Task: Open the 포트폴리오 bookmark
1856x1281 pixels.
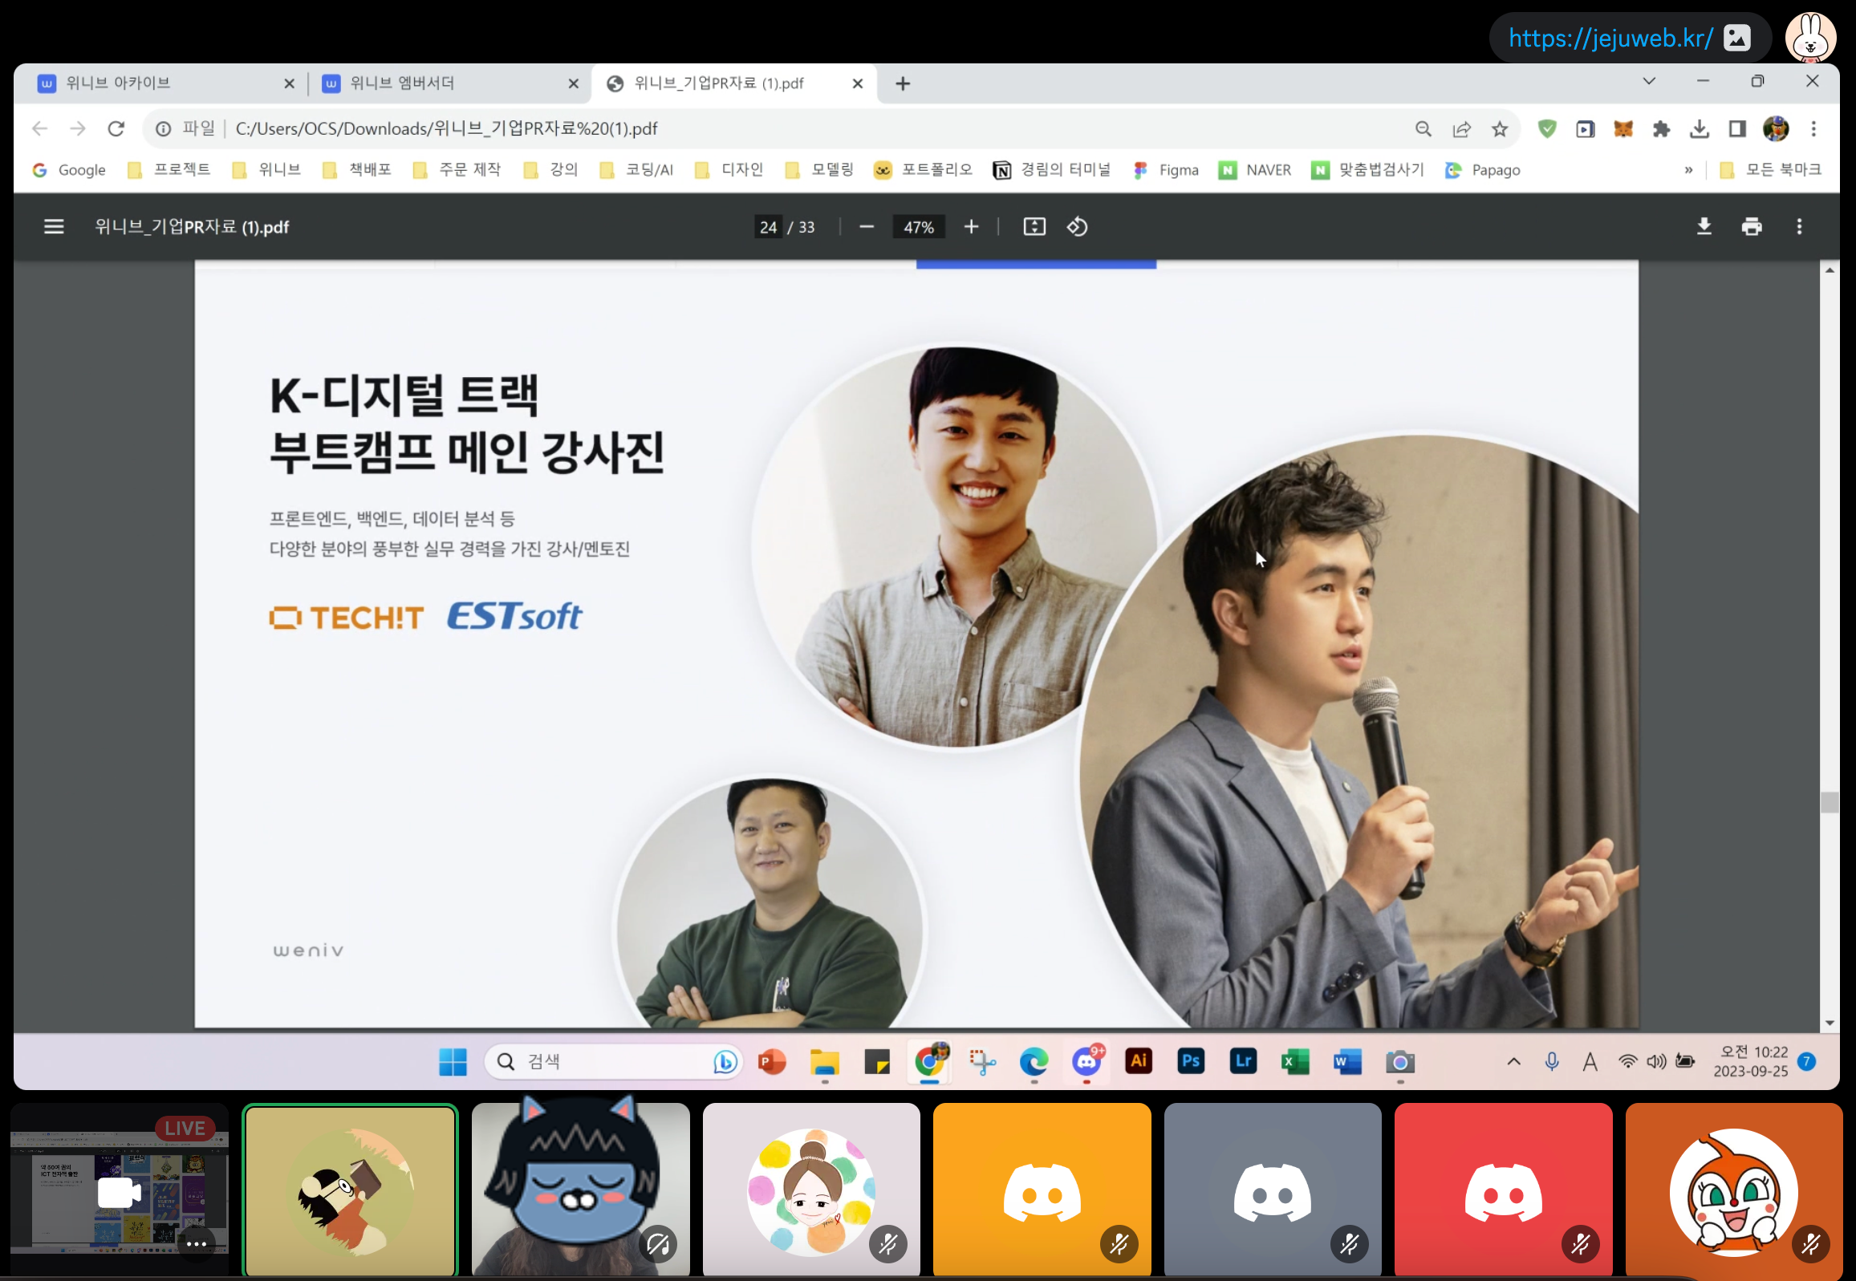Action: click(923, 170)
